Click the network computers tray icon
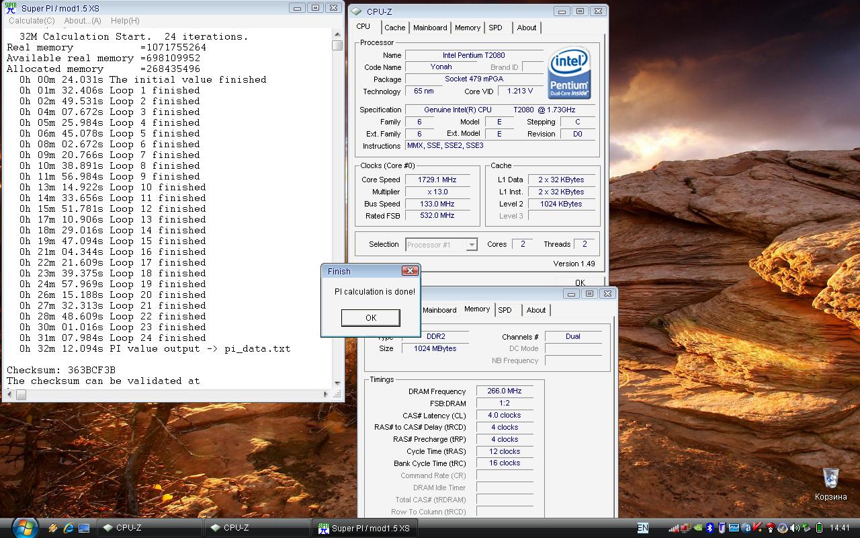Screen dimensions: 860x538 [686, 528]
